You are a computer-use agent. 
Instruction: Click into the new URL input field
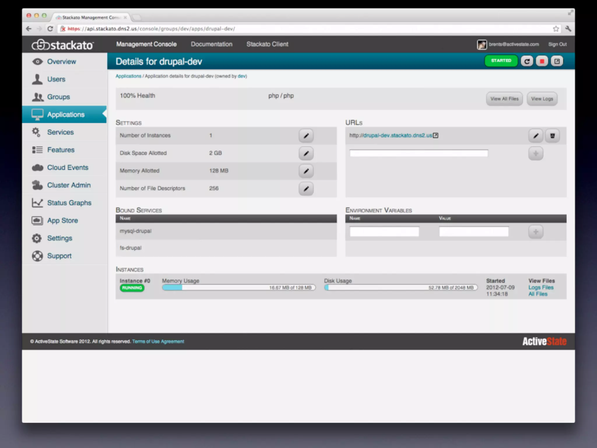pyautogui.click(x=418, y=153)
